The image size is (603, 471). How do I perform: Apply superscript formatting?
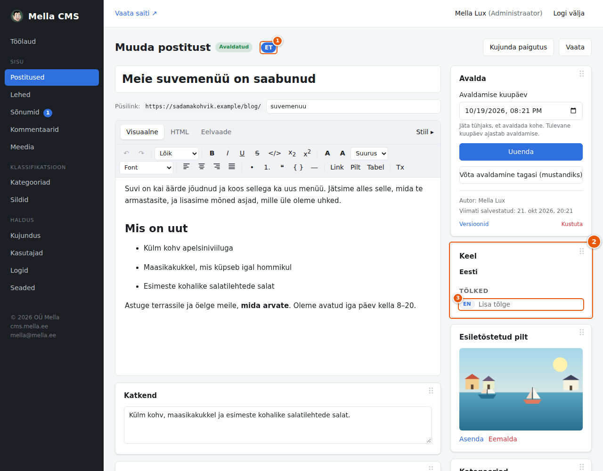307,153
